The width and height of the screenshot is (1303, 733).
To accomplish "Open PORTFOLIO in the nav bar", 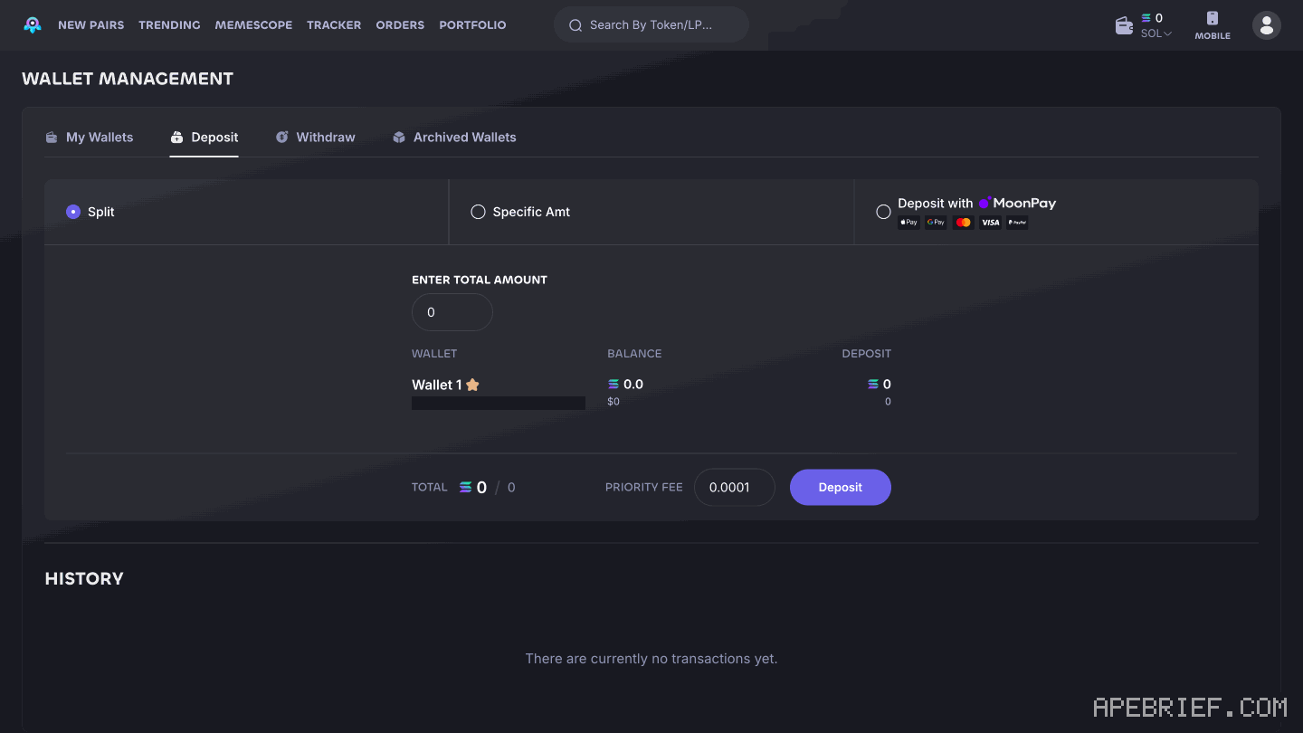I will point(472,25).
